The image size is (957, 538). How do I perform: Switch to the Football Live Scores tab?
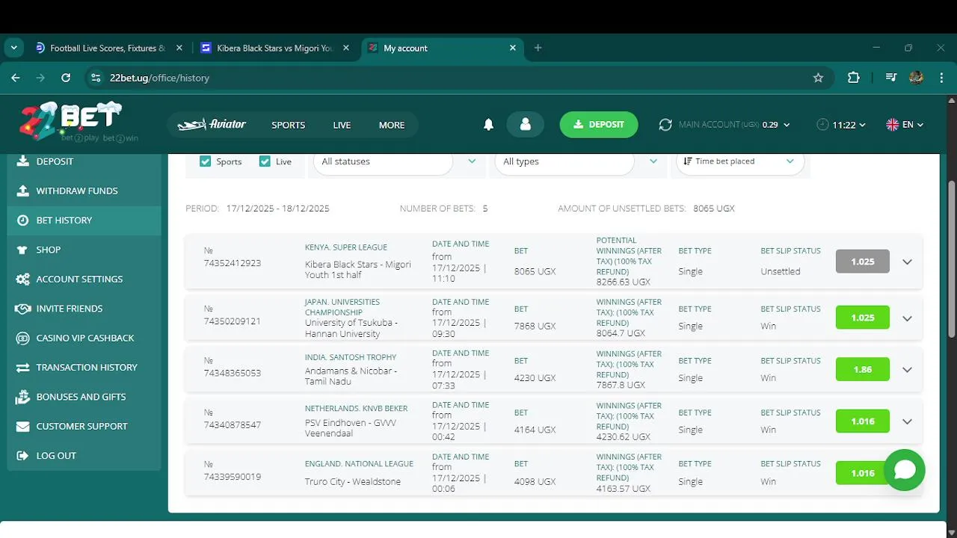click(x=109, y=48)
